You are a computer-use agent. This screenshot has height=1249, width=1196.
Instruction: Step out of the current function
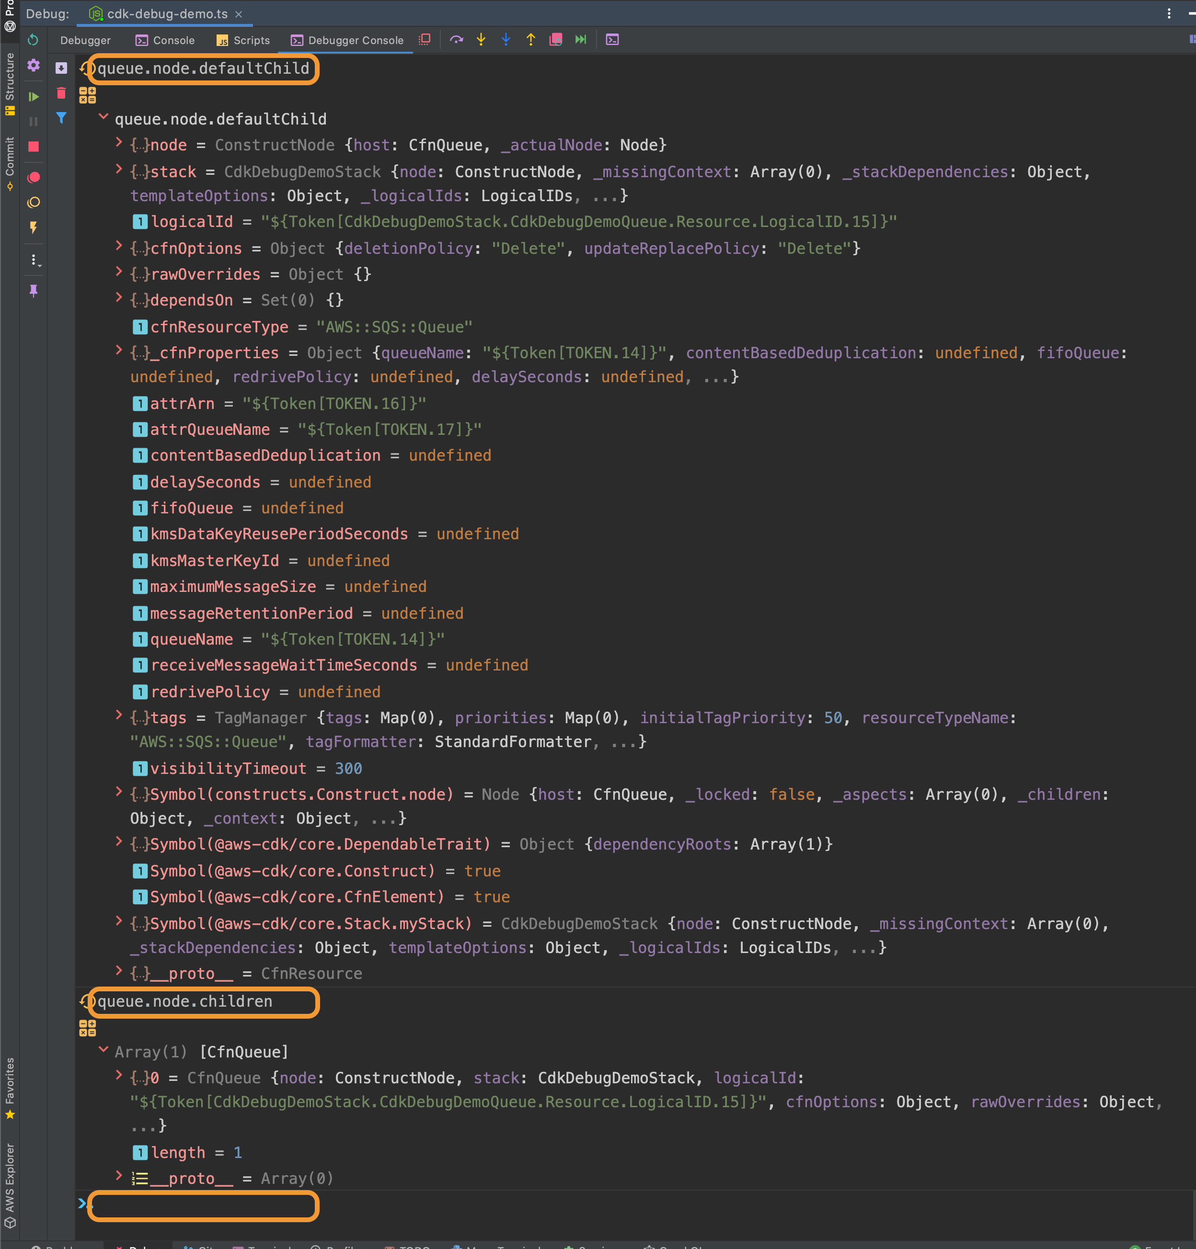coord(530,39)
